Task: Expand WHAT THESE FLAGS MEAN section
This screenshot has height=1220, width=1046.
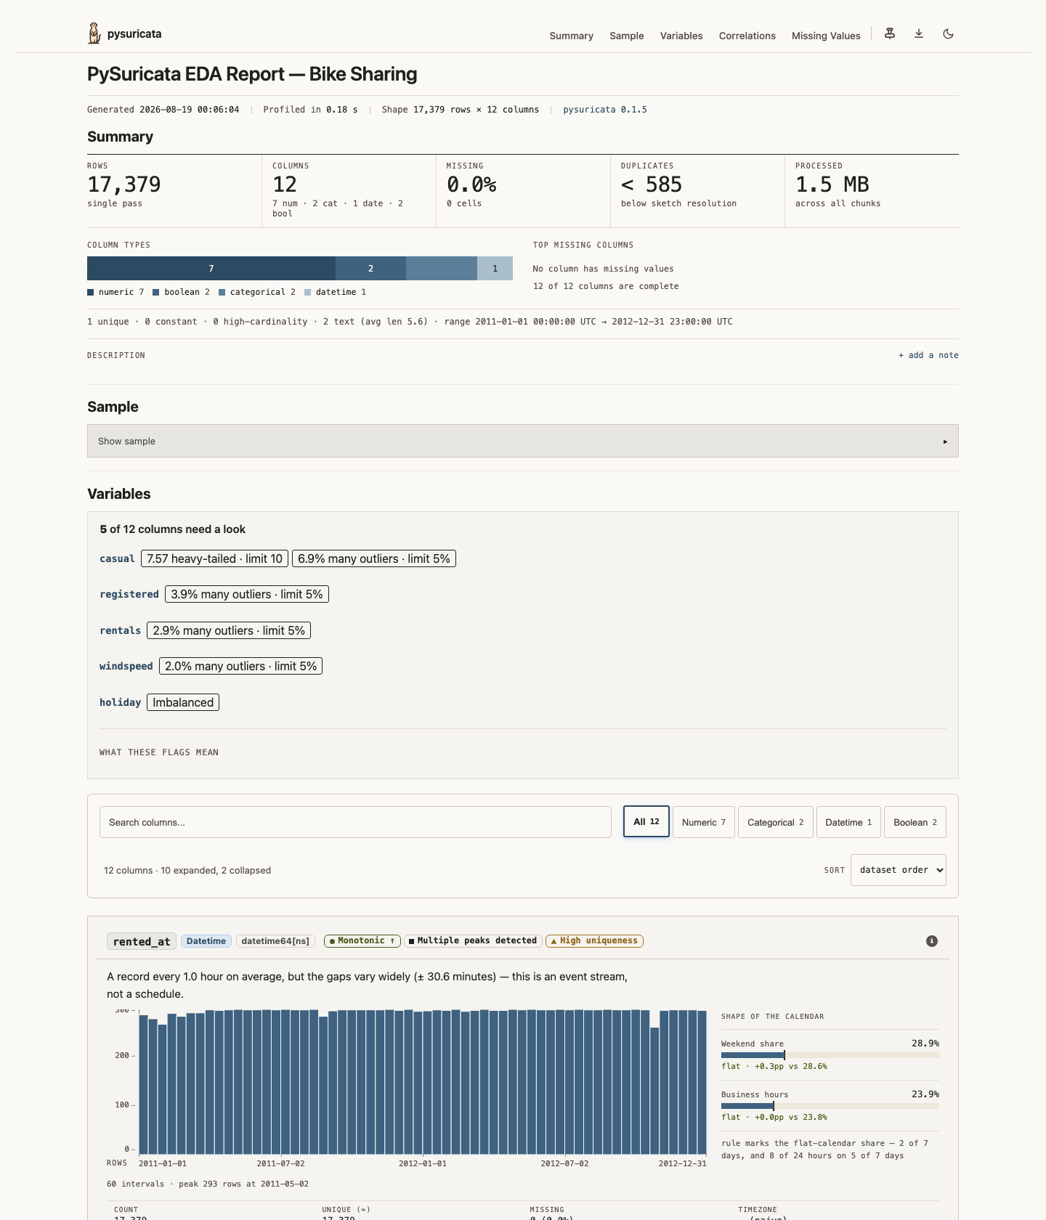Action: point(159,752)
